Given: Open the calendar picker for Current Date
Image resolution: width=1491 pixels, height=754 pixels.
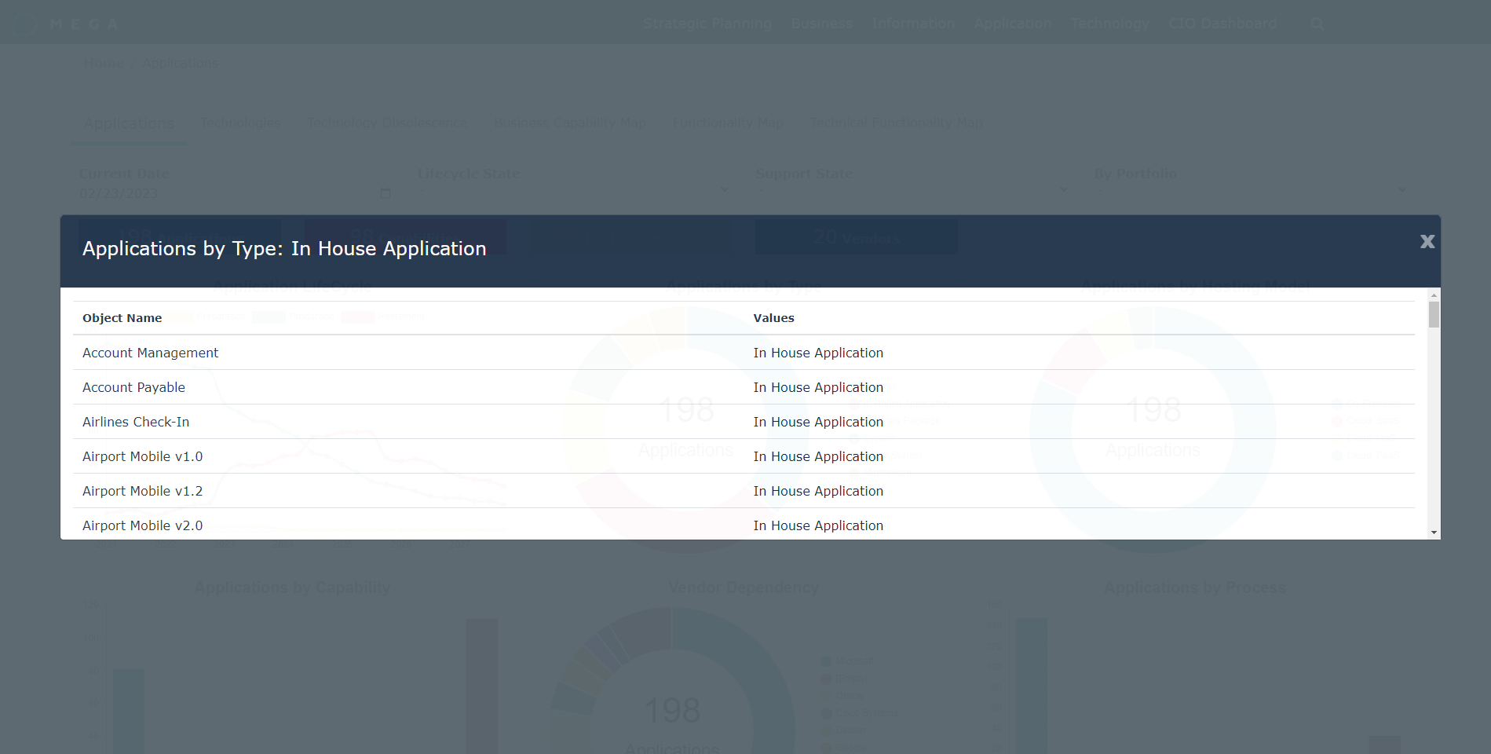Looking at the screenshot, I should (x=385, y=193).
